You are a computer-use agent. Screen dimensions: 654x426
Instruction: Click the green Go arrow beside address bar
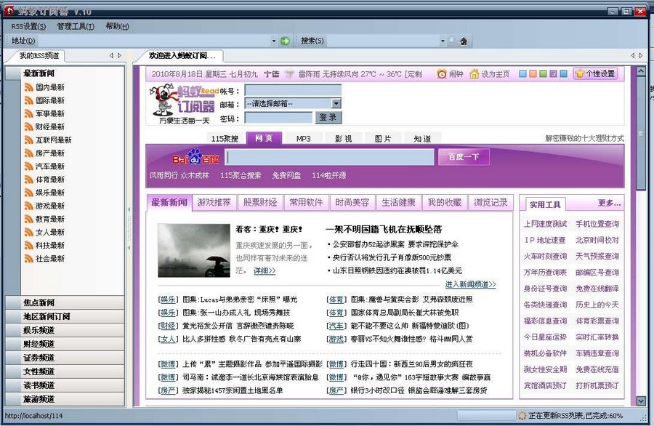pyautogui.click(x=286, y=41)
